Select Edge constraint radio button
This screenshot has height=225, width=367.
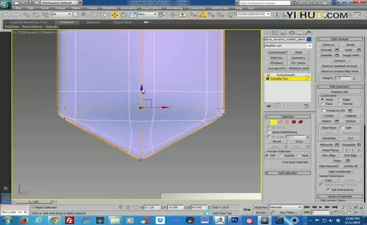point(340,100)
